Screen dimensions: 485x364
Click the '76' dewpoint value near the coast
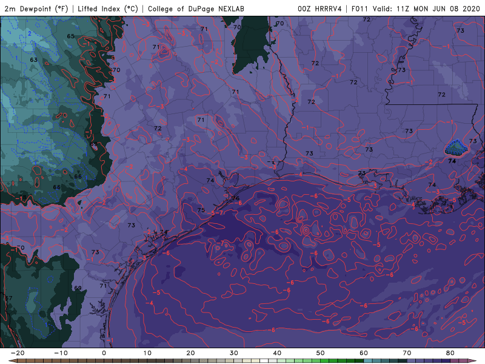[235, 198]
